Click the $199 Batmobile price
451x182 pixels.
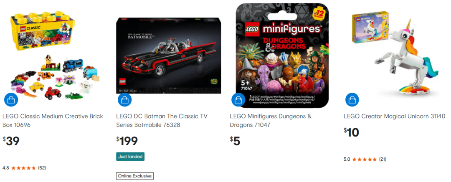pyautogui.click(x=127, y=141)
